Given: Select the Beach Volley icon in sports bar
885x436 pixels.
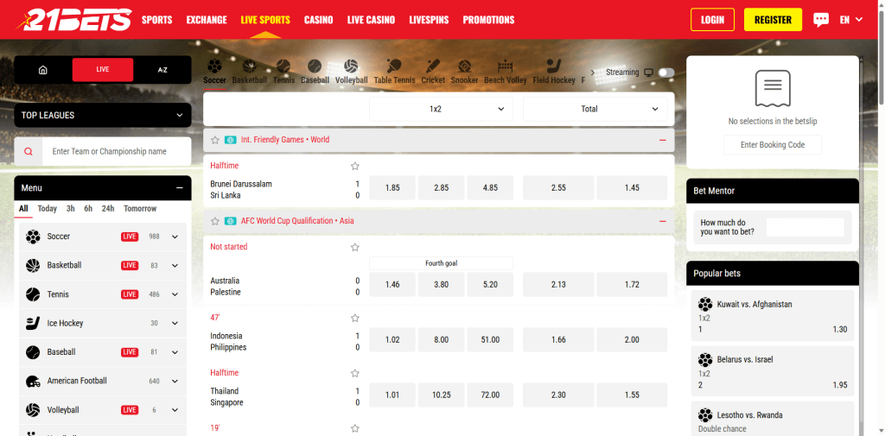Looking at the screenshot, I should 505,66.
